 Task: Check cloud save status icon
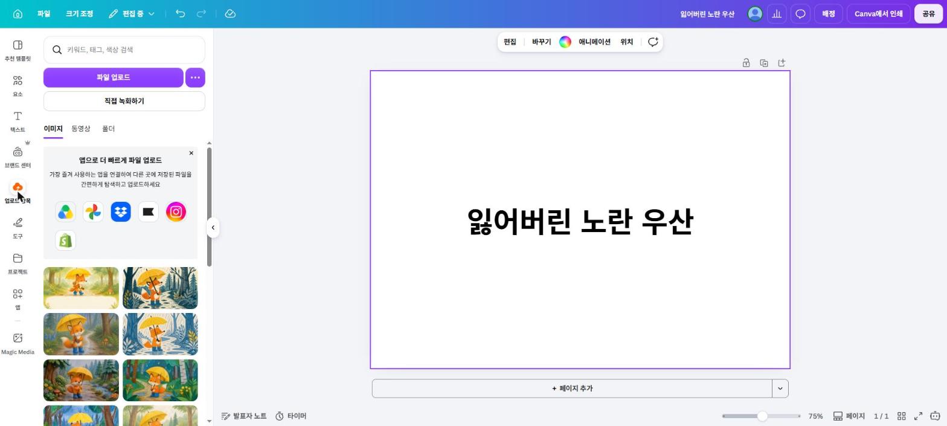(230, 14)
